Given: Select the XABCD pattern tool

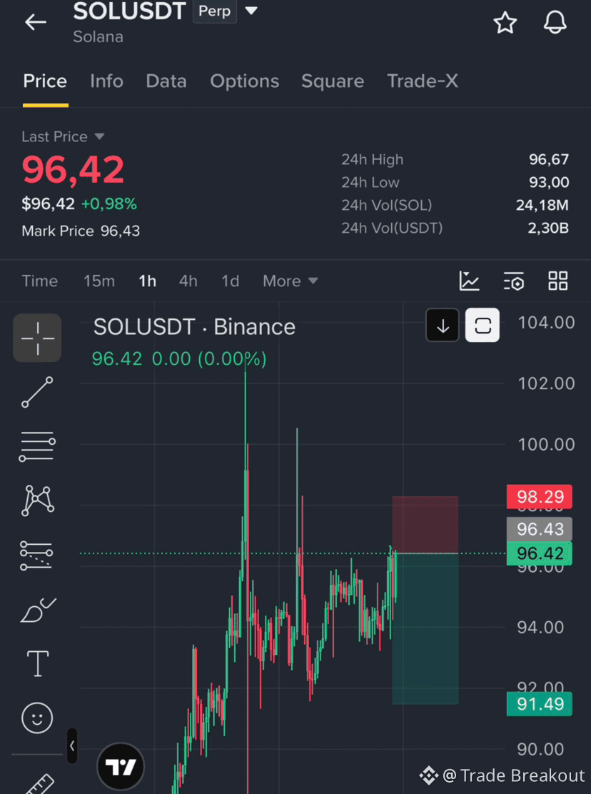Looking at the screenshot, I should click(x=37, y=501).
